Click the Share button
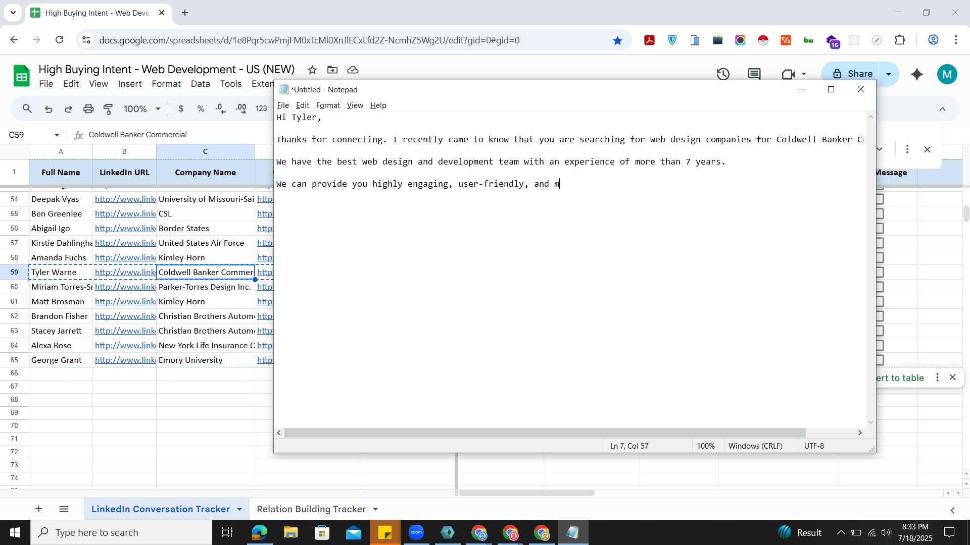The height and width of the screenshot is (545, 970). coord(851,74)
